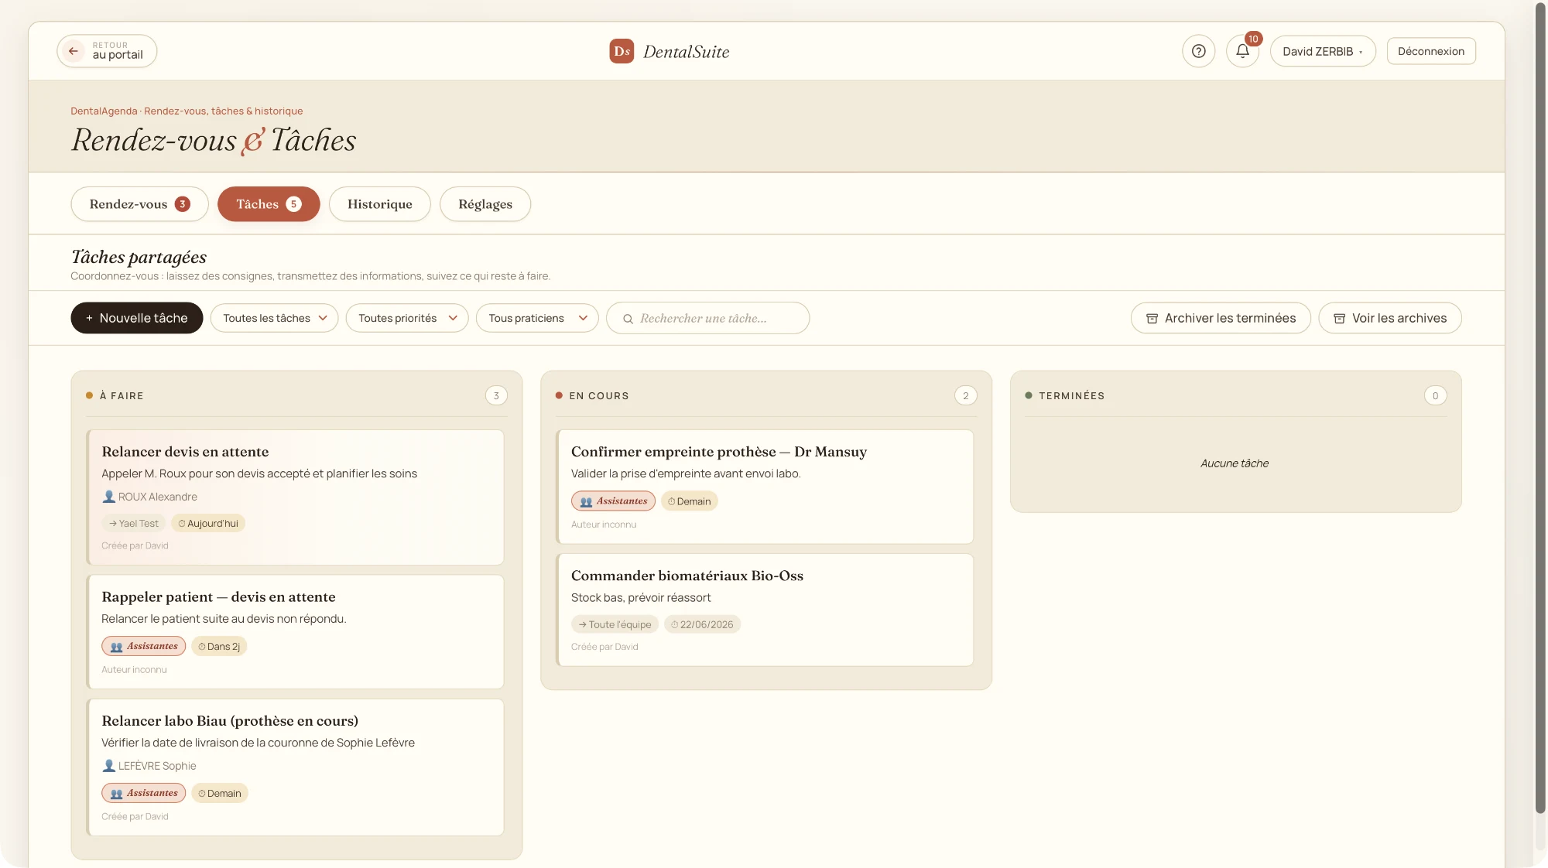Image resolution: width=1548 pixels, height=868 pixels.
Task: Click the clock icon in 22/06/2026 chip
Action: 675,624
